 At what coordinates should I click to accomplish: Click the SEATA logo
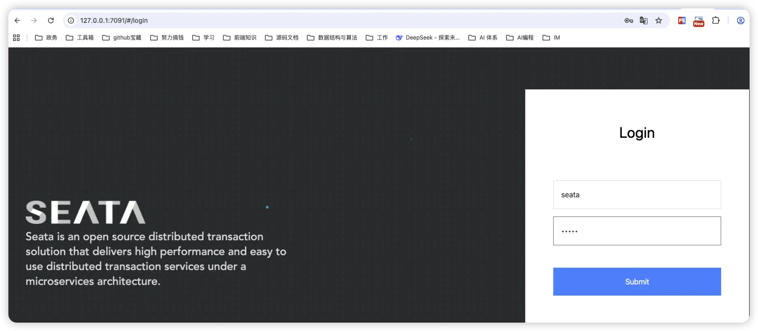pos(85,212)
